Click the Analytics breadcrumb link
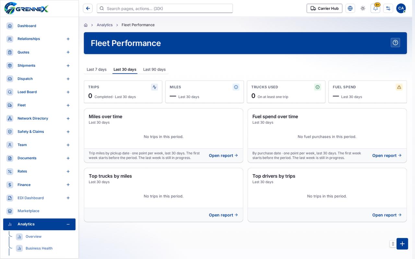415x259 pixels. click(105, 25)
